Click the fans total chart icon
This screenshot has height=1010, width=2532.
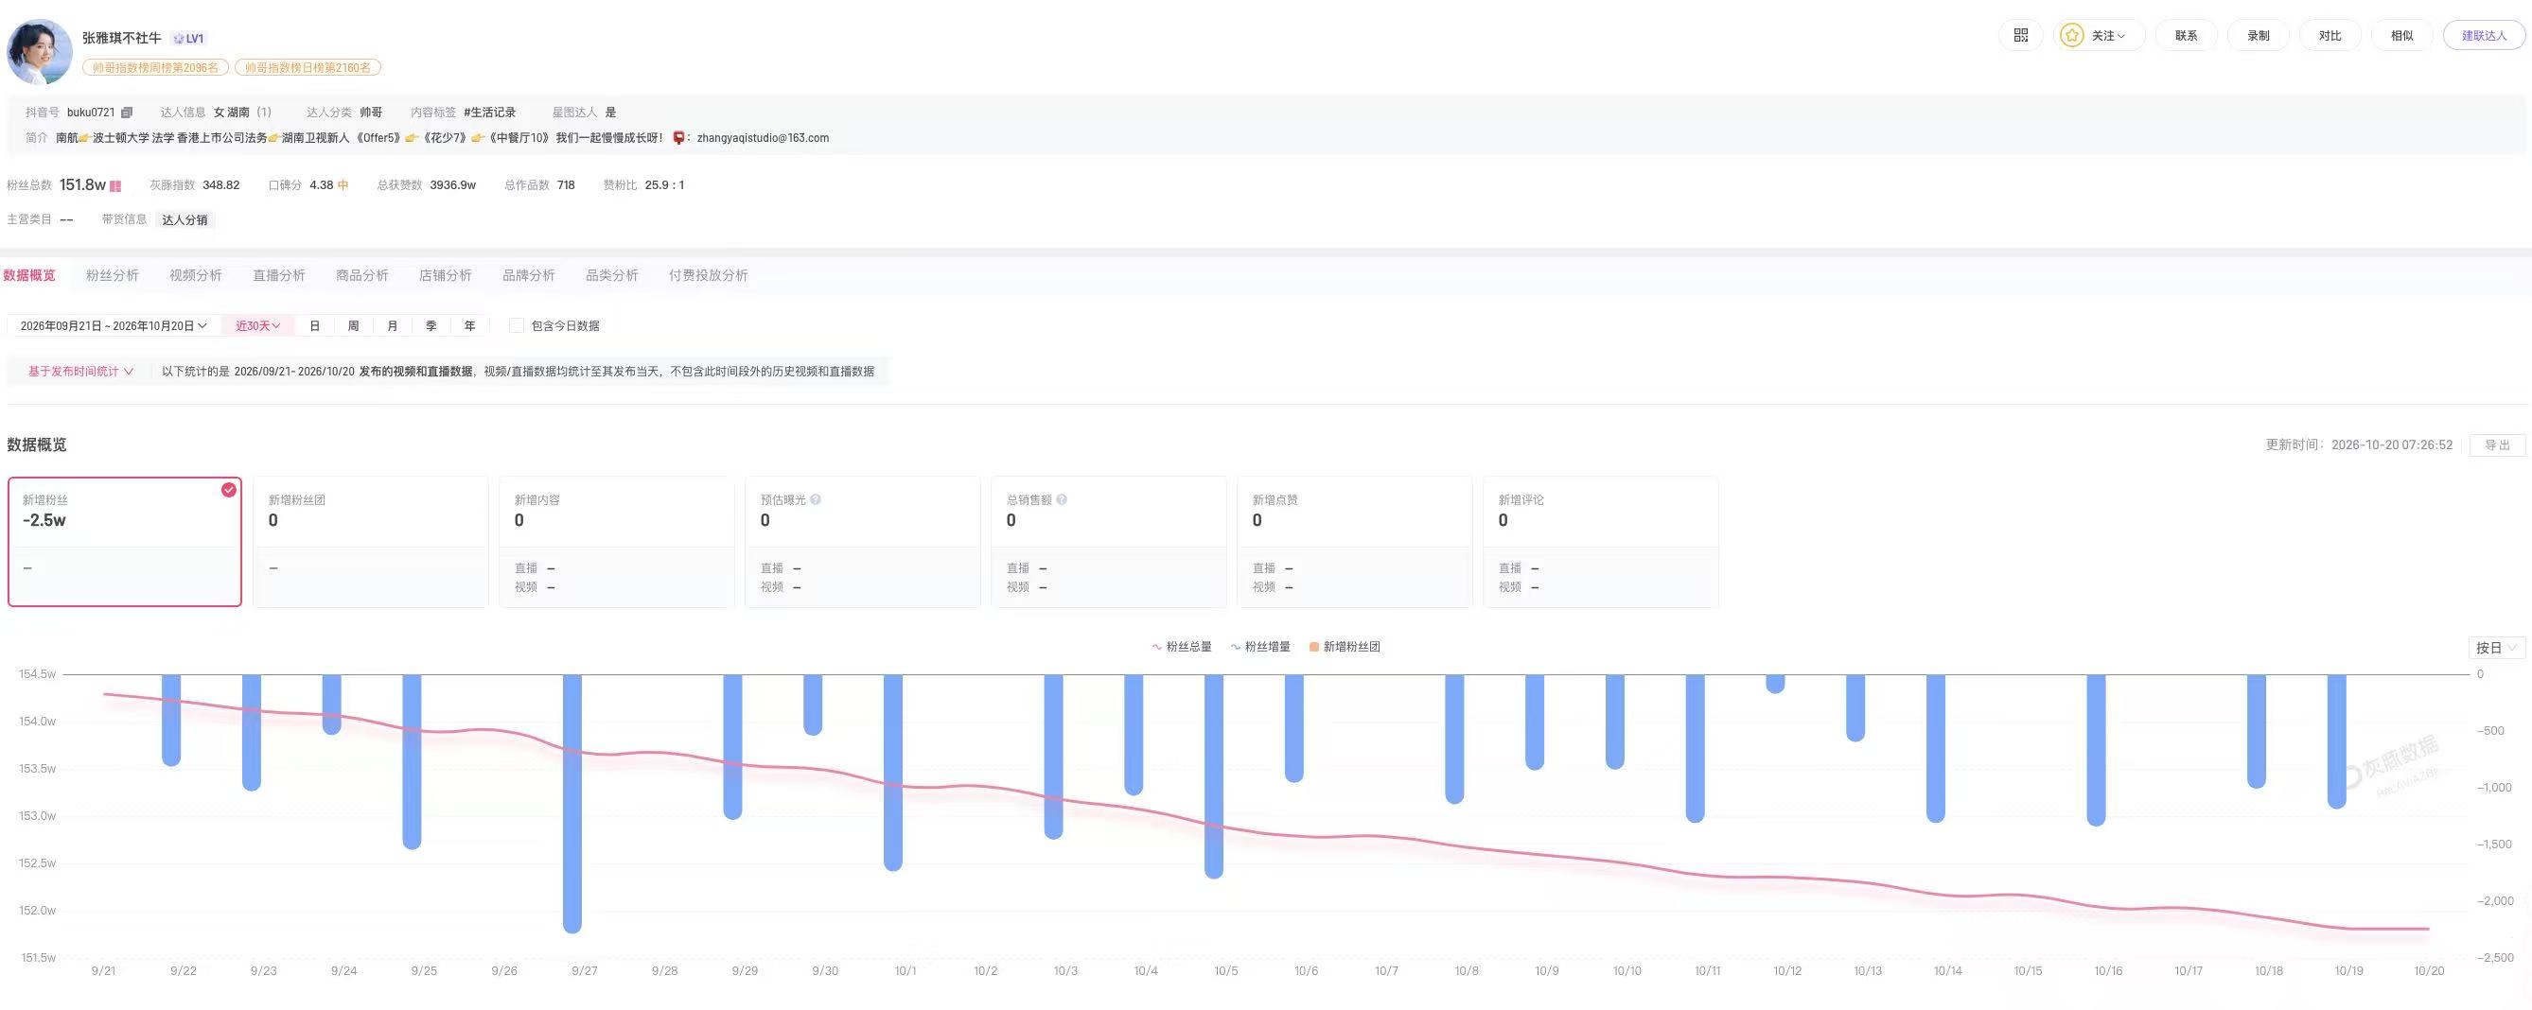point(115,185)
